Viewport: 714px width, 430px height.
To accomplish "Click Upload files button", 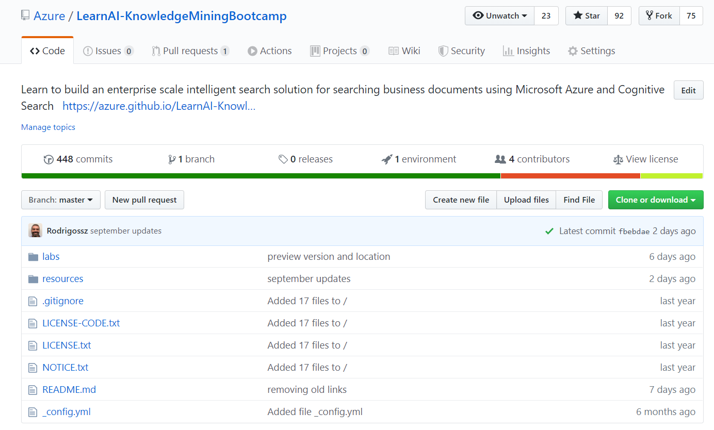I will (x=526, y=200).
